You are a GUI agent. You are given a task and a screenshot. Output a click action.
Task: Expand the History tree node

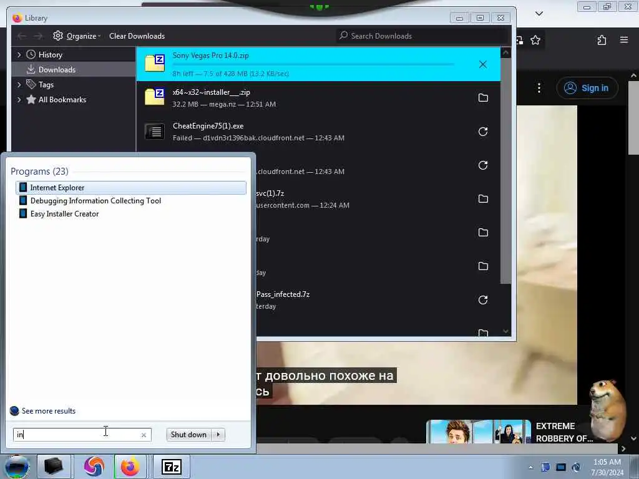coord(19,54)
